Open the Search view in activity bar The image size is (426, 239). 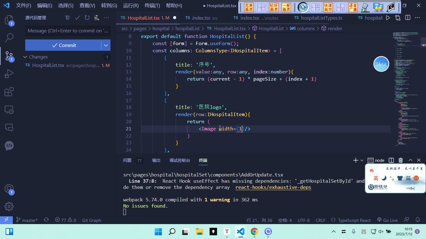[x=9, y=38]
